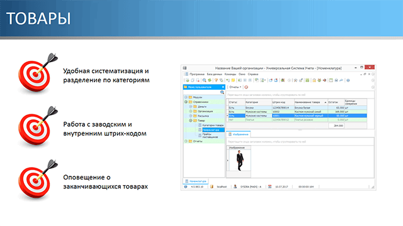The image size is (403, 226).
Task: Click the green map icon in the toolbar
Action: (307, 80)
